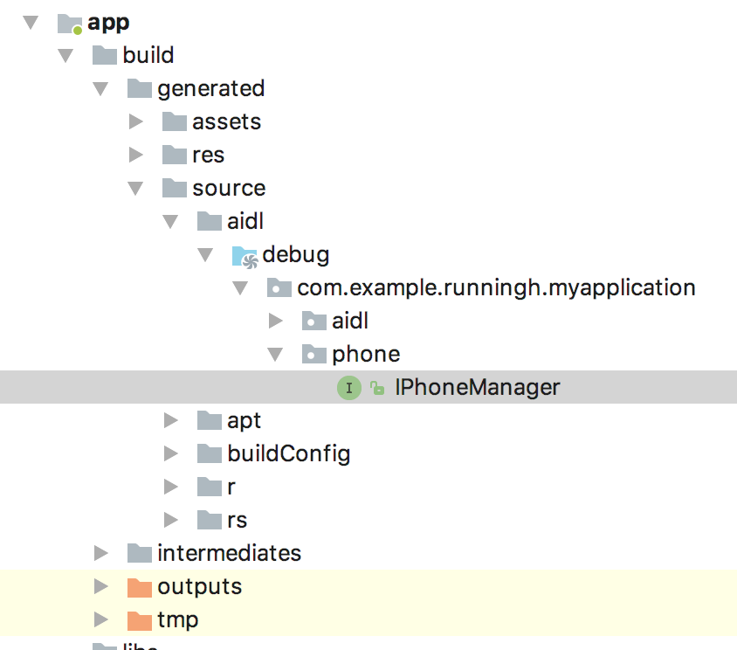This screenshot has height=650, width=737.
Task: Click the orange tmp folder icon
Action: click(138, 619)
